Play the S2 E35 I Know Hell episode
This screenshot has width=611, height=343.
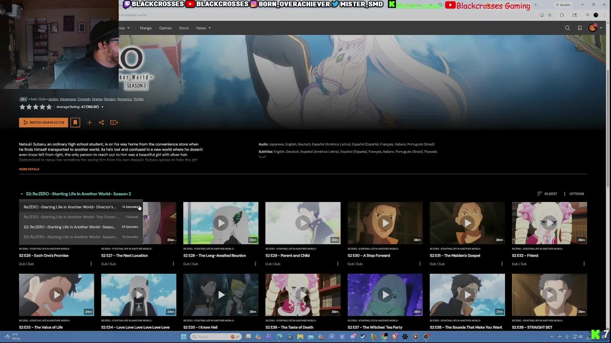pos(221,294)
